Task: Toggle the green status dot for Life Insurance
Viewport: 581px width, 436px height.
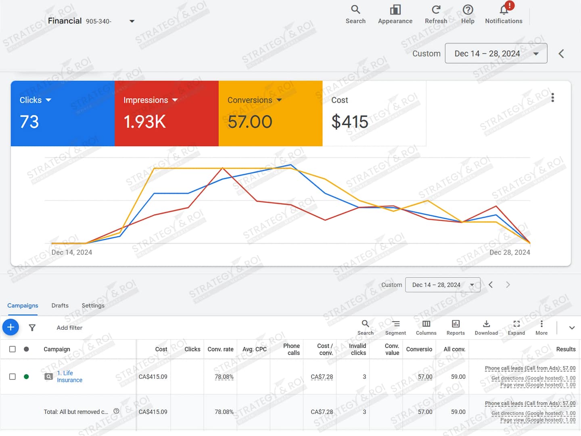Action: (x=26, y=377)
